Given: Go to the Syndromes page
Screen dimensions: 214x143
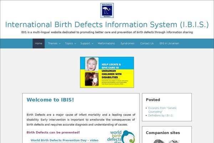Looking at the screenshot, I should point(127,43).
